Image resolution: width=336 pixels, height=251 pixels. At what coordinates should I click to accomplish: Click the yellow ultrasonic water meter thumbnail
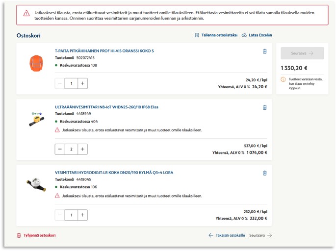[x=36, y=119]
